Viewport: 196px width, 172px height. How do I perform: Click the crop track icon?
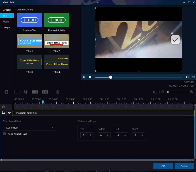click(x=3, y=113)
